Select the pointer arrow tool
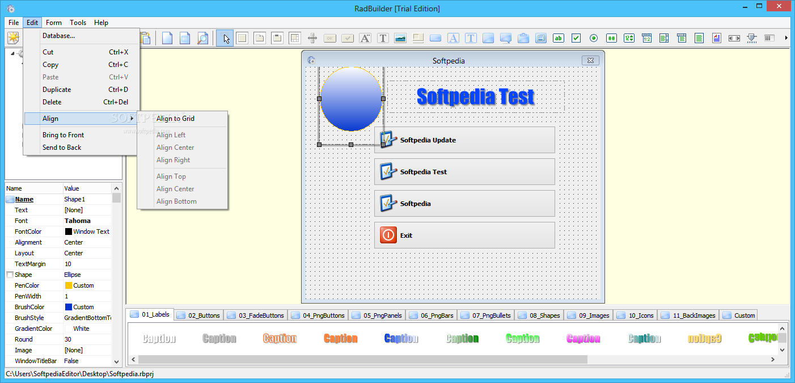Image resolution: width=795 pixels, height=383 pixels. coord(225,38)
